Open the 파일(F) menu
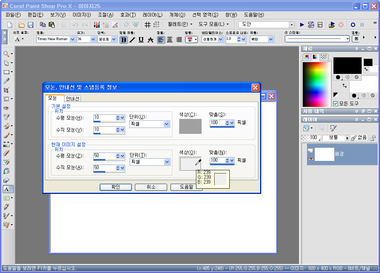Viewport: 380px width, 273px height. tap(13, 15)
